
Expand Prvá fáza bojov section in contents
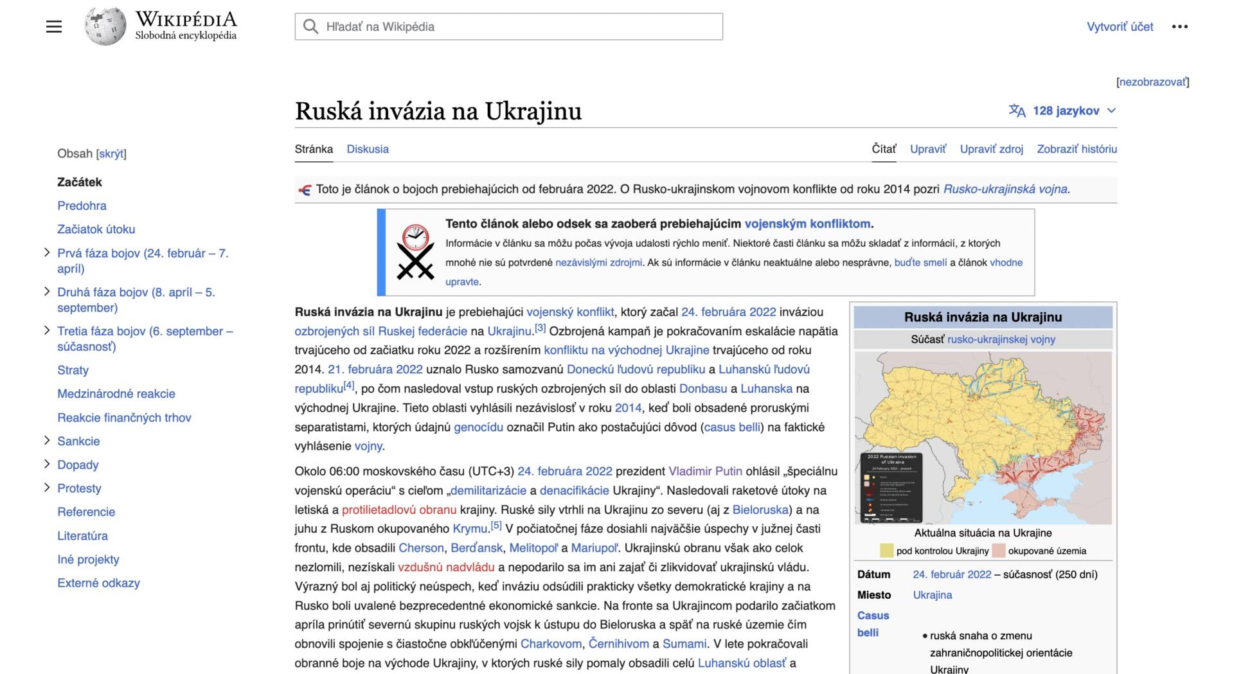47,253
